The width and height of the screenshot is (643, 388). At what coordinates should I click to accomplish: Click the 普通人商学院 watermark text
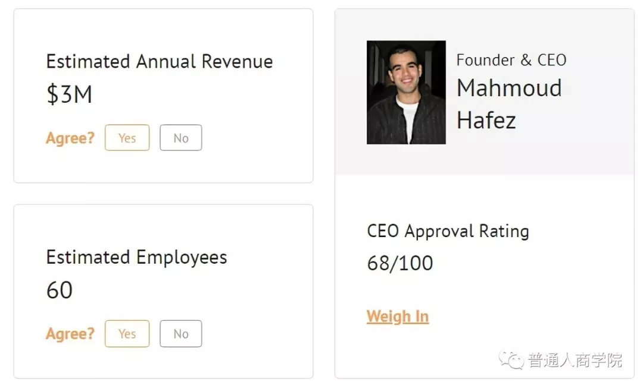pos(575,360)
